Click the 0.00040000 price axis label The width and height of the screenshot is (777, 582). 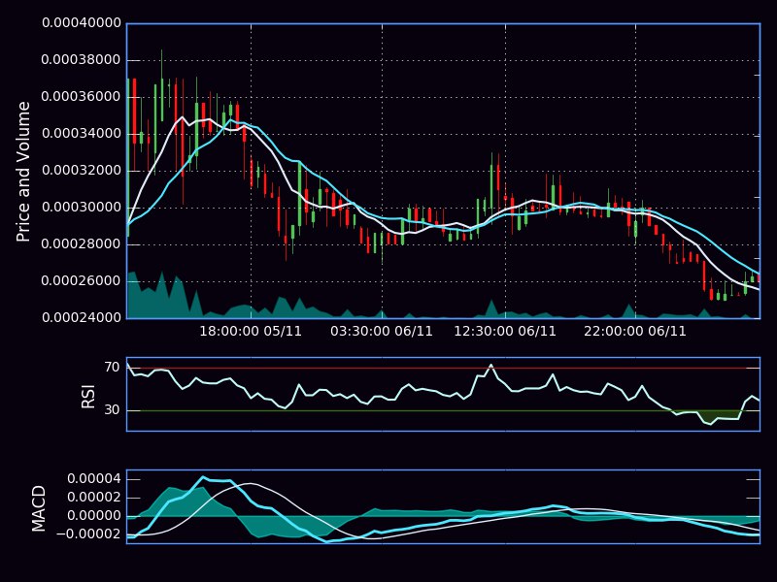pyautogui.click(x=82, y=23)
